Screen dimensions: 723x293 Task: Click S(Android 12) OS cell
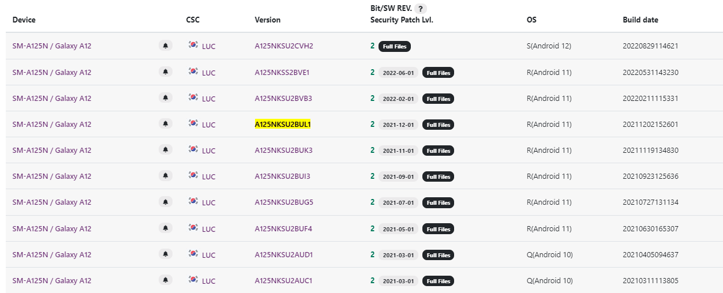549,46
